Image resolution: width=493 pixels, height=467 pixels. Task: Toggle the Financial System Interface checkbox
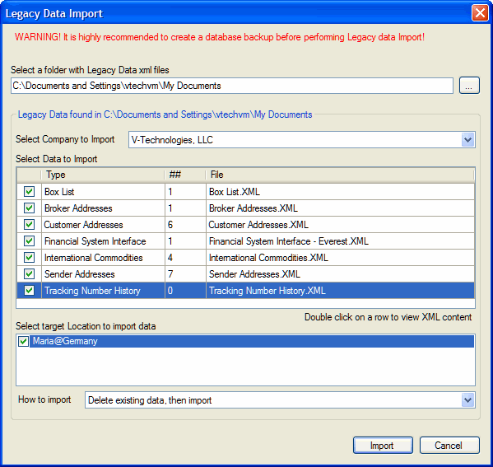(30, 241)
